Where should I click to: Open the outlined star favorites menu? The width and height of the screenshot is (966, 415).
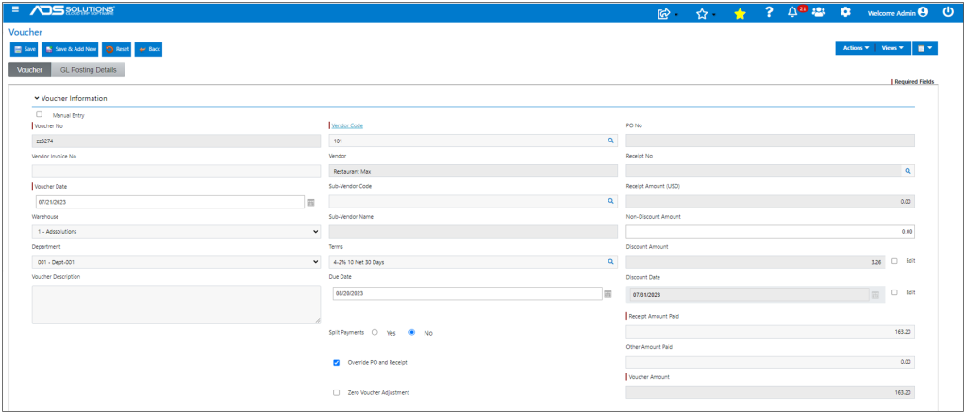click(x=705, y=13)
